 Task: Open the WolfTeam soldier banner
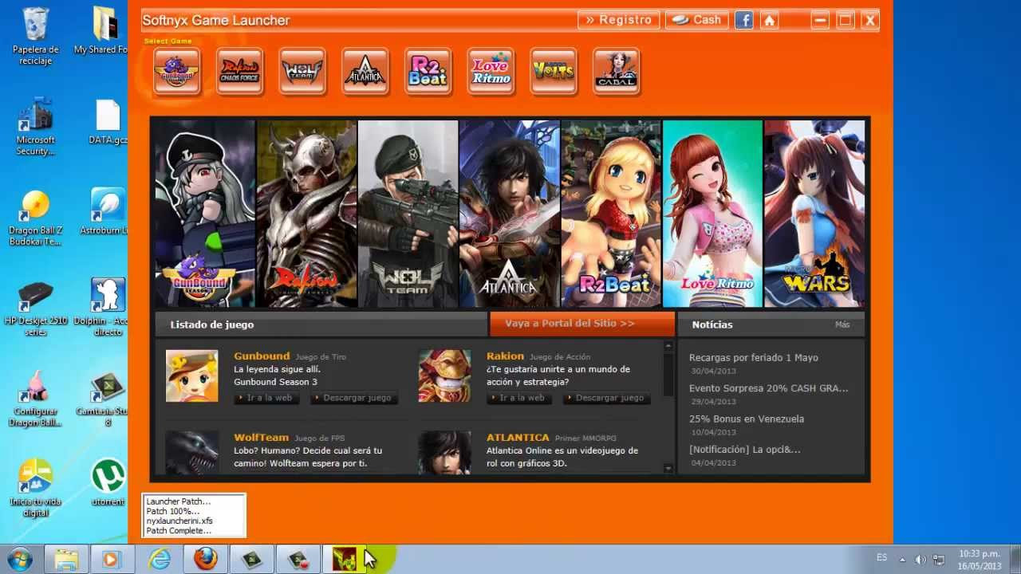(x=408, y=213)
